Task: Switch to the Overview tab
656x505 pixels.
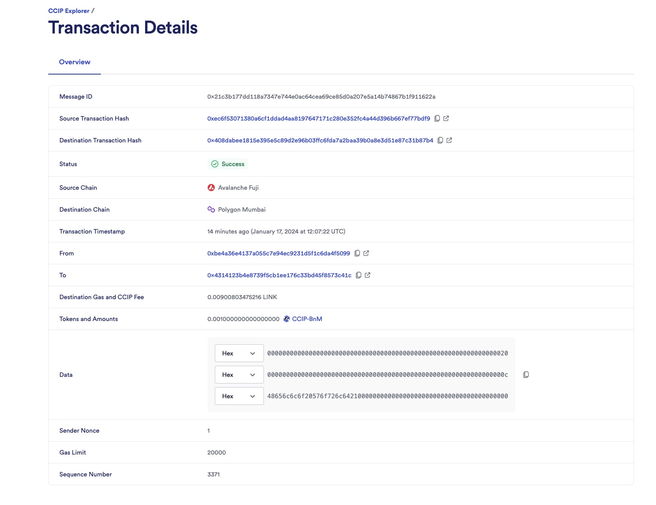Action: [75, 62]
